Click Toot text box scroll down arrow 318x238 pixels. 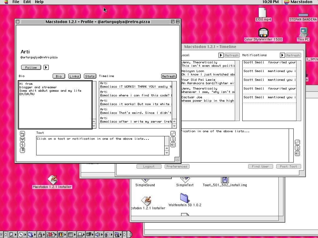[167, 153]
